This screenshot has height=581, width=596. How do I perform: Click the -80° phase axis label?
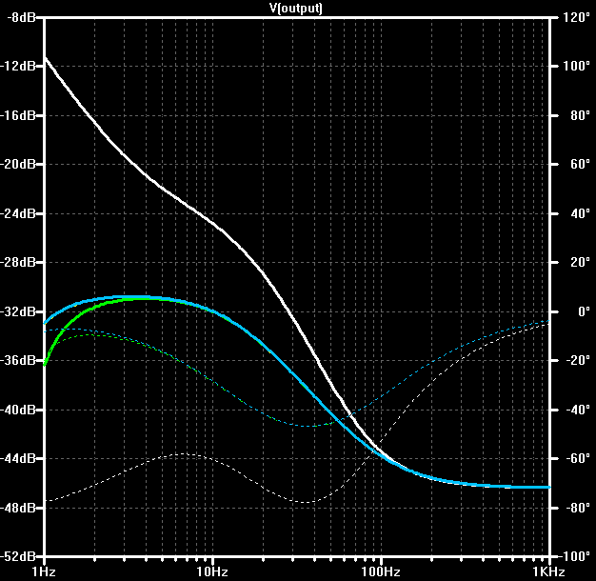578,508
